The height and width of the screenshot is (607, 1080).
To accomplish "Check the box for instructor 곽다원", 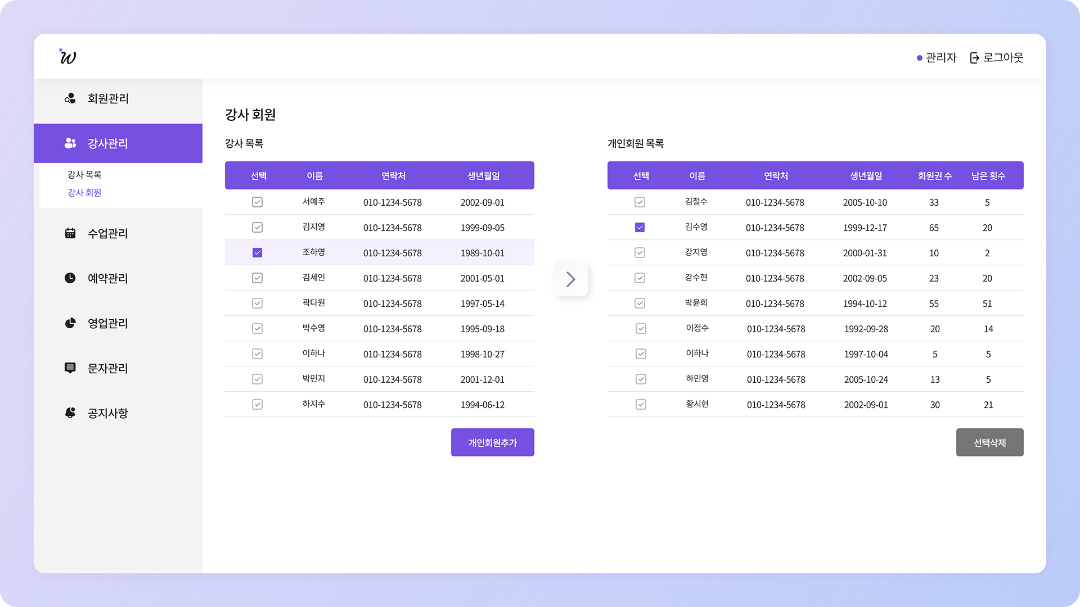I will [257, 303].
